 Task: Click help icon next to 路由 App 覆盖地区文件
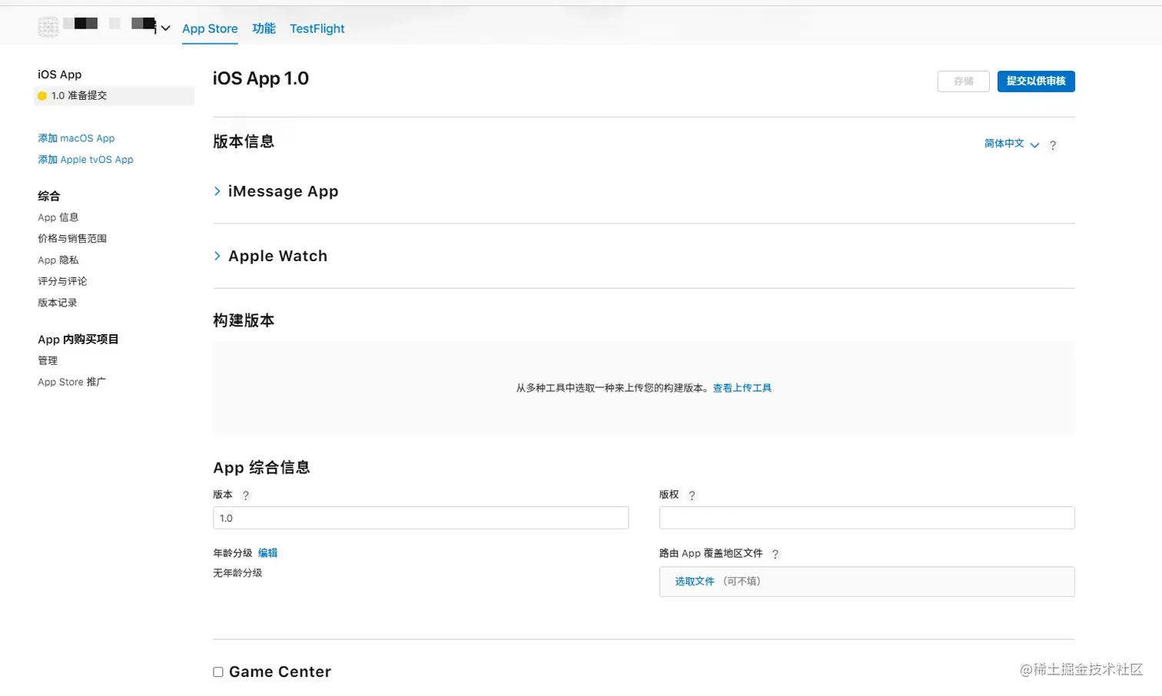pos(775,554)
